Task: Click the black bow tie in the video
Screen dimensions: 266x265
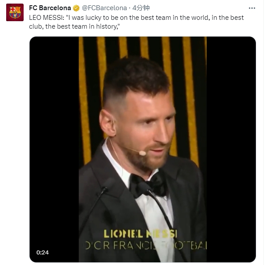Action: (x=147, y=185)
